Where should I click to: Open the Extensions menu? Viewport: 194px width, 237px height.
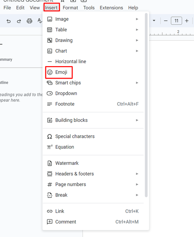(x=111, y=8)
